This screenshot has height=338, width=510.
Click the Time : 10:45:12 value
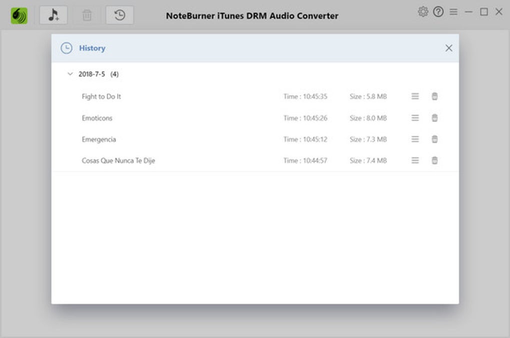point(305,139)
